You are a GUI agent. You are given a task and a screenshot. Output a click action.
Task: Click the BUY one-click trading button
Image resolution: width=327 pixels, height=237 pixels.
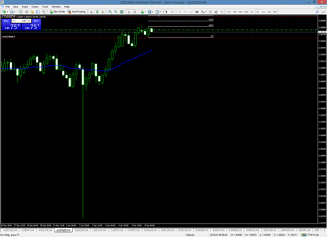[36, 21]
